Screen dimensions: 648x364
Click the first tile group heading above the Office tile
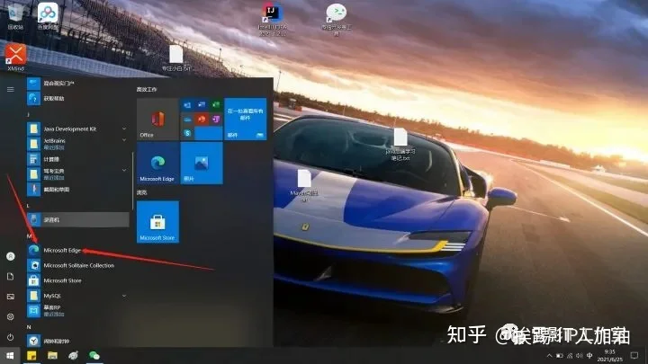(x=147, y=89)
